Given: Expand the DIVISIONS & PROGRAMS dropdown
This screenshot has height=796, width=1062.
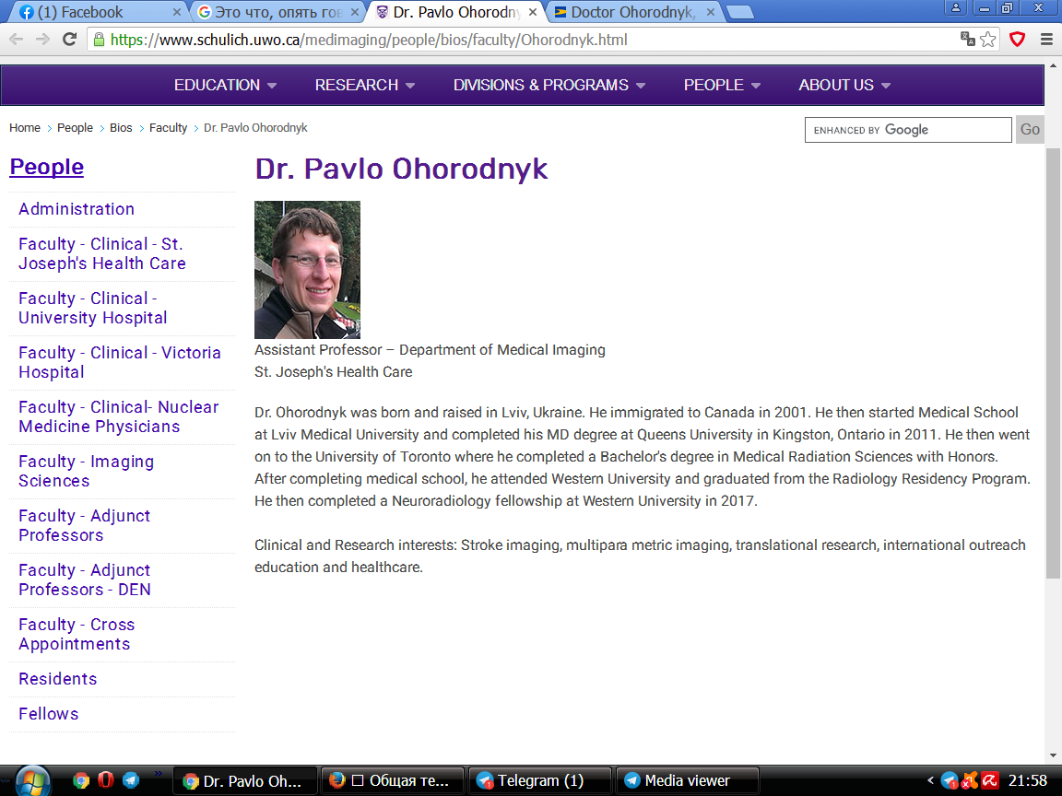Looking at the screenshot, I should tap(549, 86).
